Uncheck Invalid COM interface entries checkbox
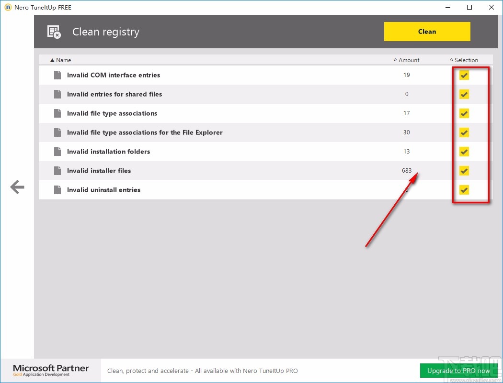Viewport: 503px width, 383px height. point(464,75)
